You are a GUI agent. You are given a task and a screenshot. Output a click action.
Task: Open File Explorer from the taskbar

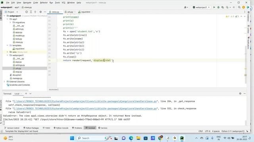(138, 138)
